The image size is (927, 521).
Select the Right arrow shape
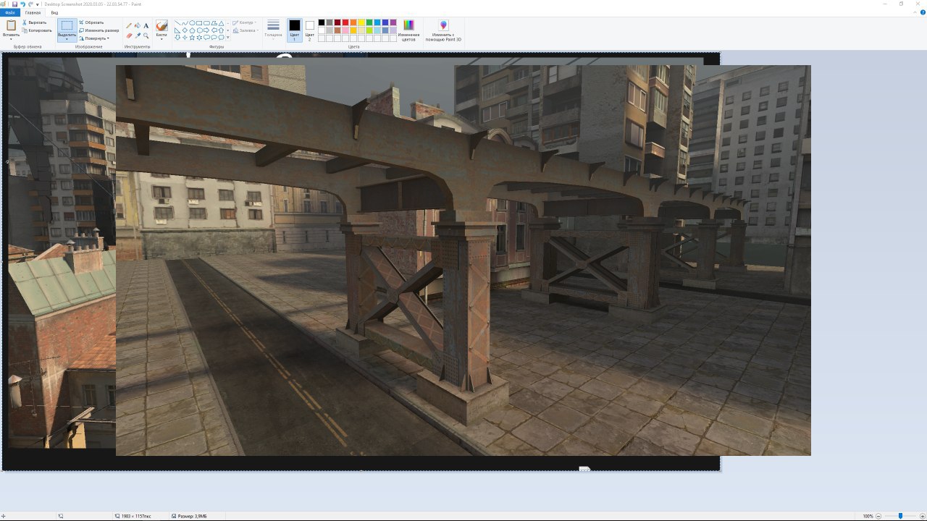coord(206,30)
